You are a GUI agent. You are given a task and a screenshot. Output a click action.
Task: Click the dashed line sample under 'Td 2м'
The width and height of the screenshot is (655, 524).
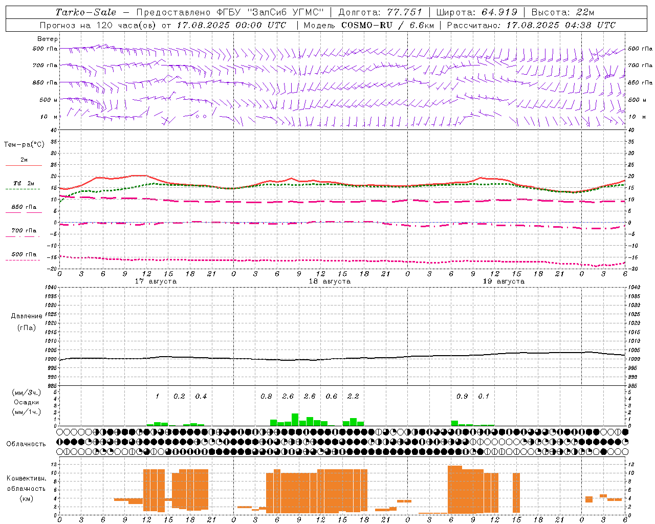pyautogui.click(x=23, y=189)
